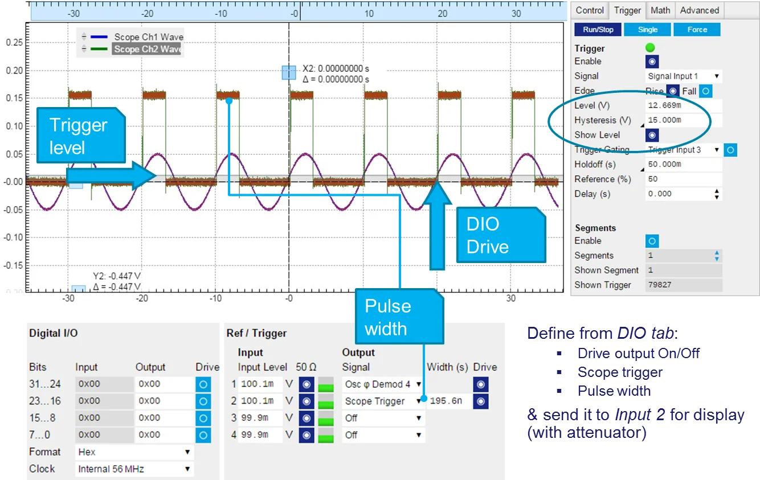Edit the pulse Width (s) field 195.6n

click(449, 401)
